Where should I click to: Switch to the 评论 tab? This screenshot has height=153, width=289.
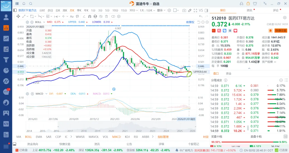coord(276,10)
